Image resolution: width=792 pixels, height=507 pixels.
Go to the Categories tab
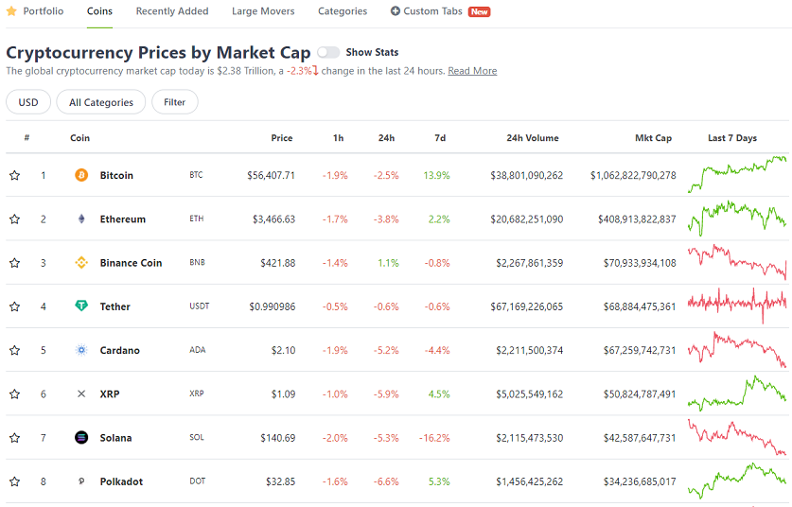343,11
